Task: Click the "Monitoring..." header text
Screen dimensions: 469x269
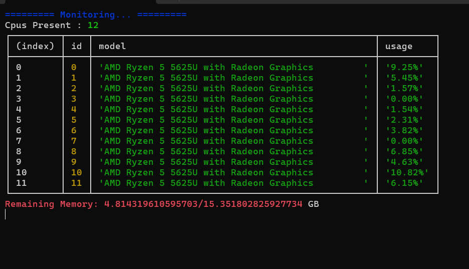Action: coord(96,15)
